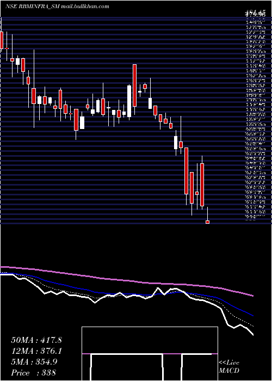Click the 50MA : 417.8 label
Image resolution: width=272 pixels, height=381 pixels.
pyautogui.click(x=36, y=340)
